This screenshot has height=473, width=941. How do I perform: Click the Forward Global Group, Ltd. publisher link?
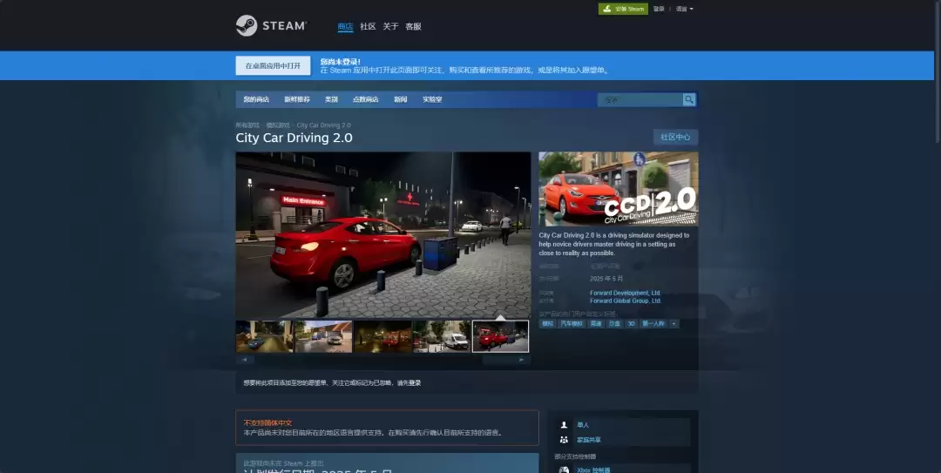626,301
